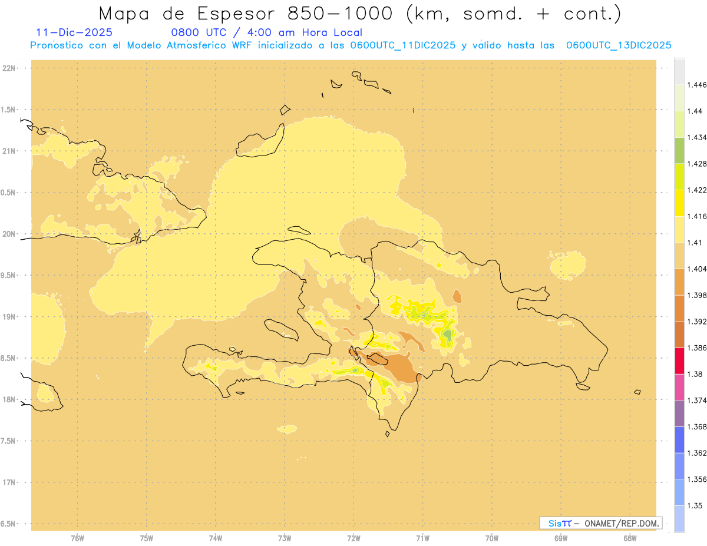Click the '17N' latitude label
Screen dimensions: 707x546
10,482
